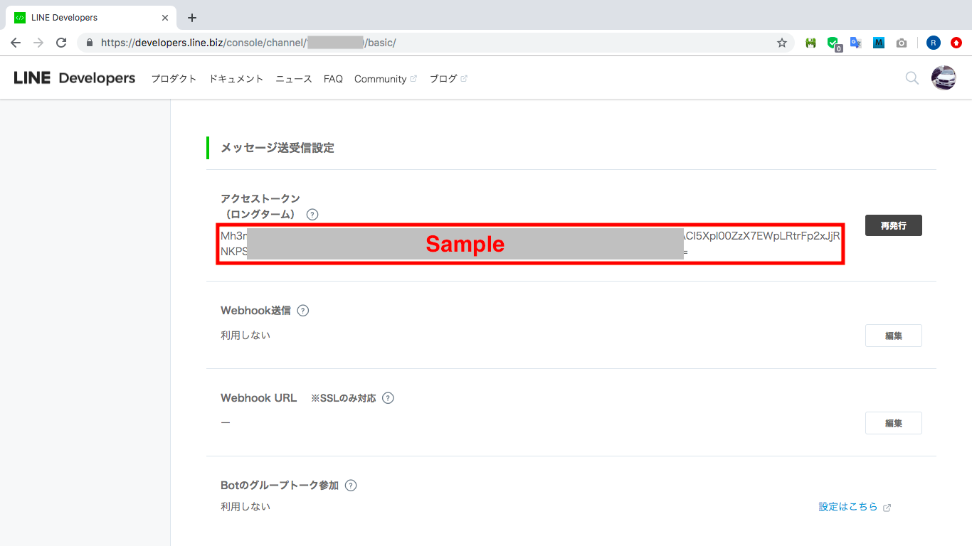Click the camera extension icon
This screenshot has width=972, height=546.
point(902,43)
